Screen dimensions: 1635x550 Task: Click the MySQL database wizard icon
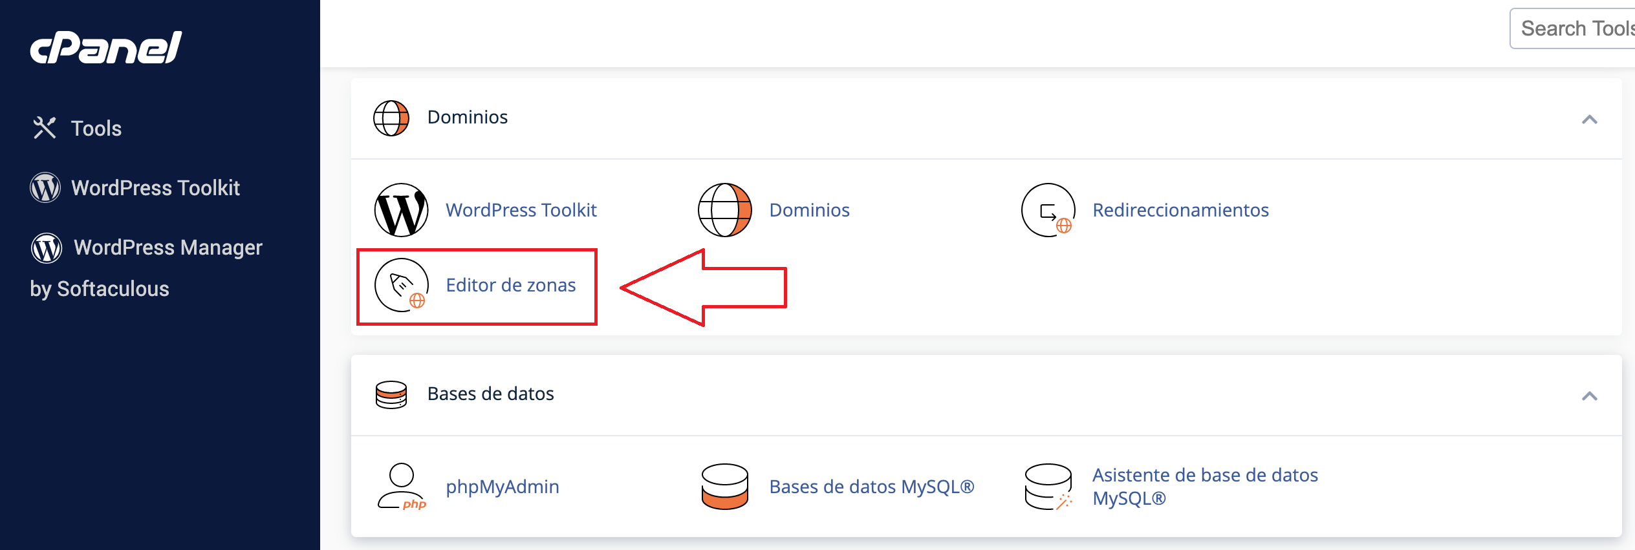[1048, 487]
